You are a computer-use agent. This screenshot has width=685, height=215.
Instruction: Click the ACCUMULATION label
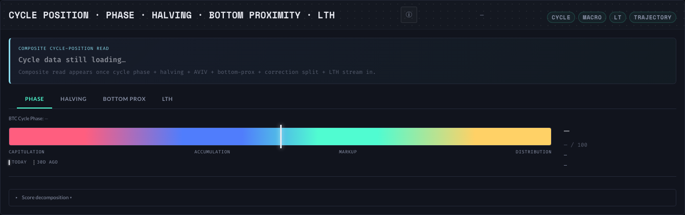212,152
